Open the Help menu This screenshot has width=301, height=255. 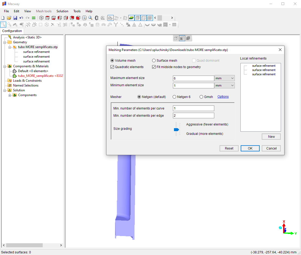click(x=89, y=11)
